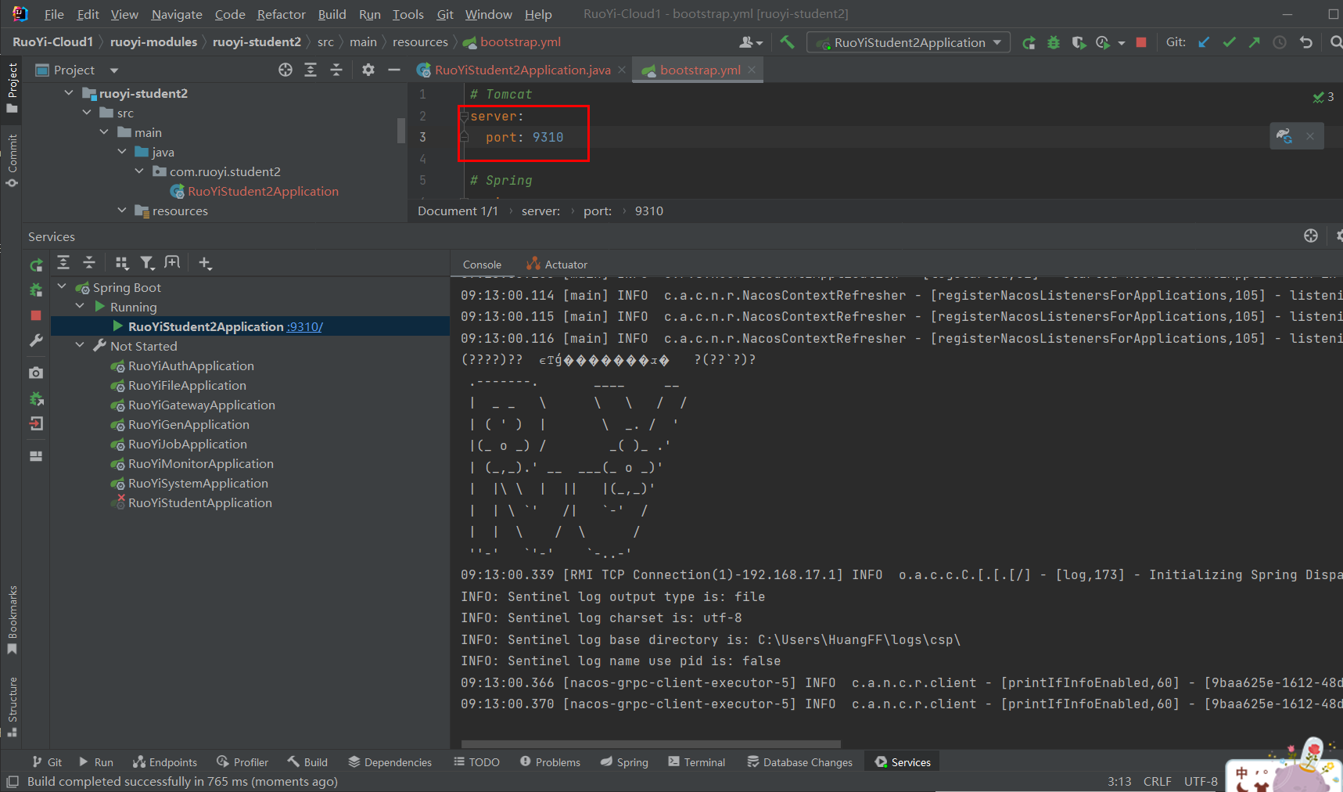This screenshot has height=792, width=1343.
Task: Open Search Everywhere magnifier icon
Action: 1336,42
